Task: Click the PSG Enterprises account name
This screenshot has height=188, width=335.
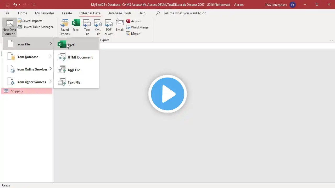Action: pos(276,5)
